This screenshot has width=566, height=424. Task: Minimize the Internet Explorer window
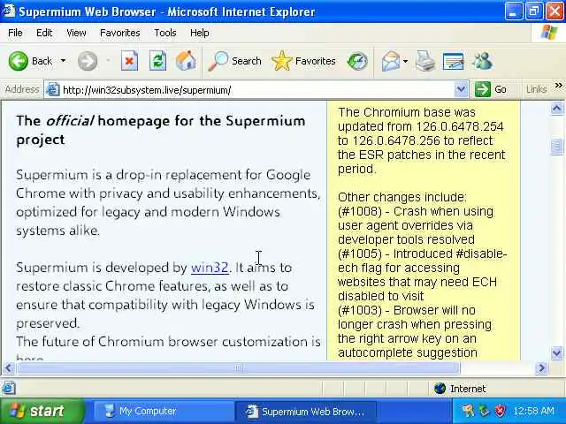click(513, 11)
